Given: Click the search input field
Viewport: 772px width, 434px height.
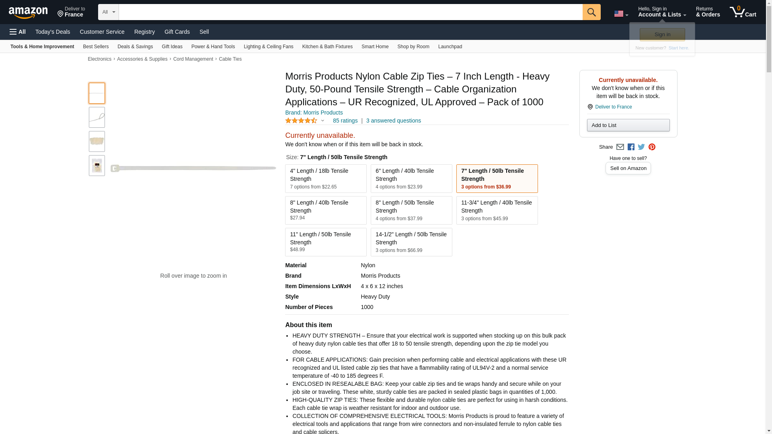Looking at the screenshot, I should coord(350,12).
